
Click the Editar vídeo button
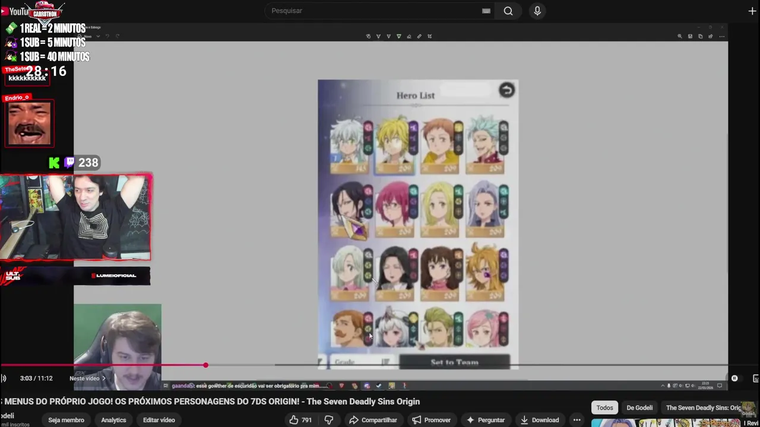(x=159, y=420)
